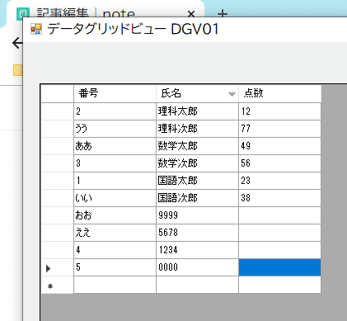Screen dimensions: 347x321
Task: Click empty 点数 cell in 1234 row
Action: tap(279, 250)
